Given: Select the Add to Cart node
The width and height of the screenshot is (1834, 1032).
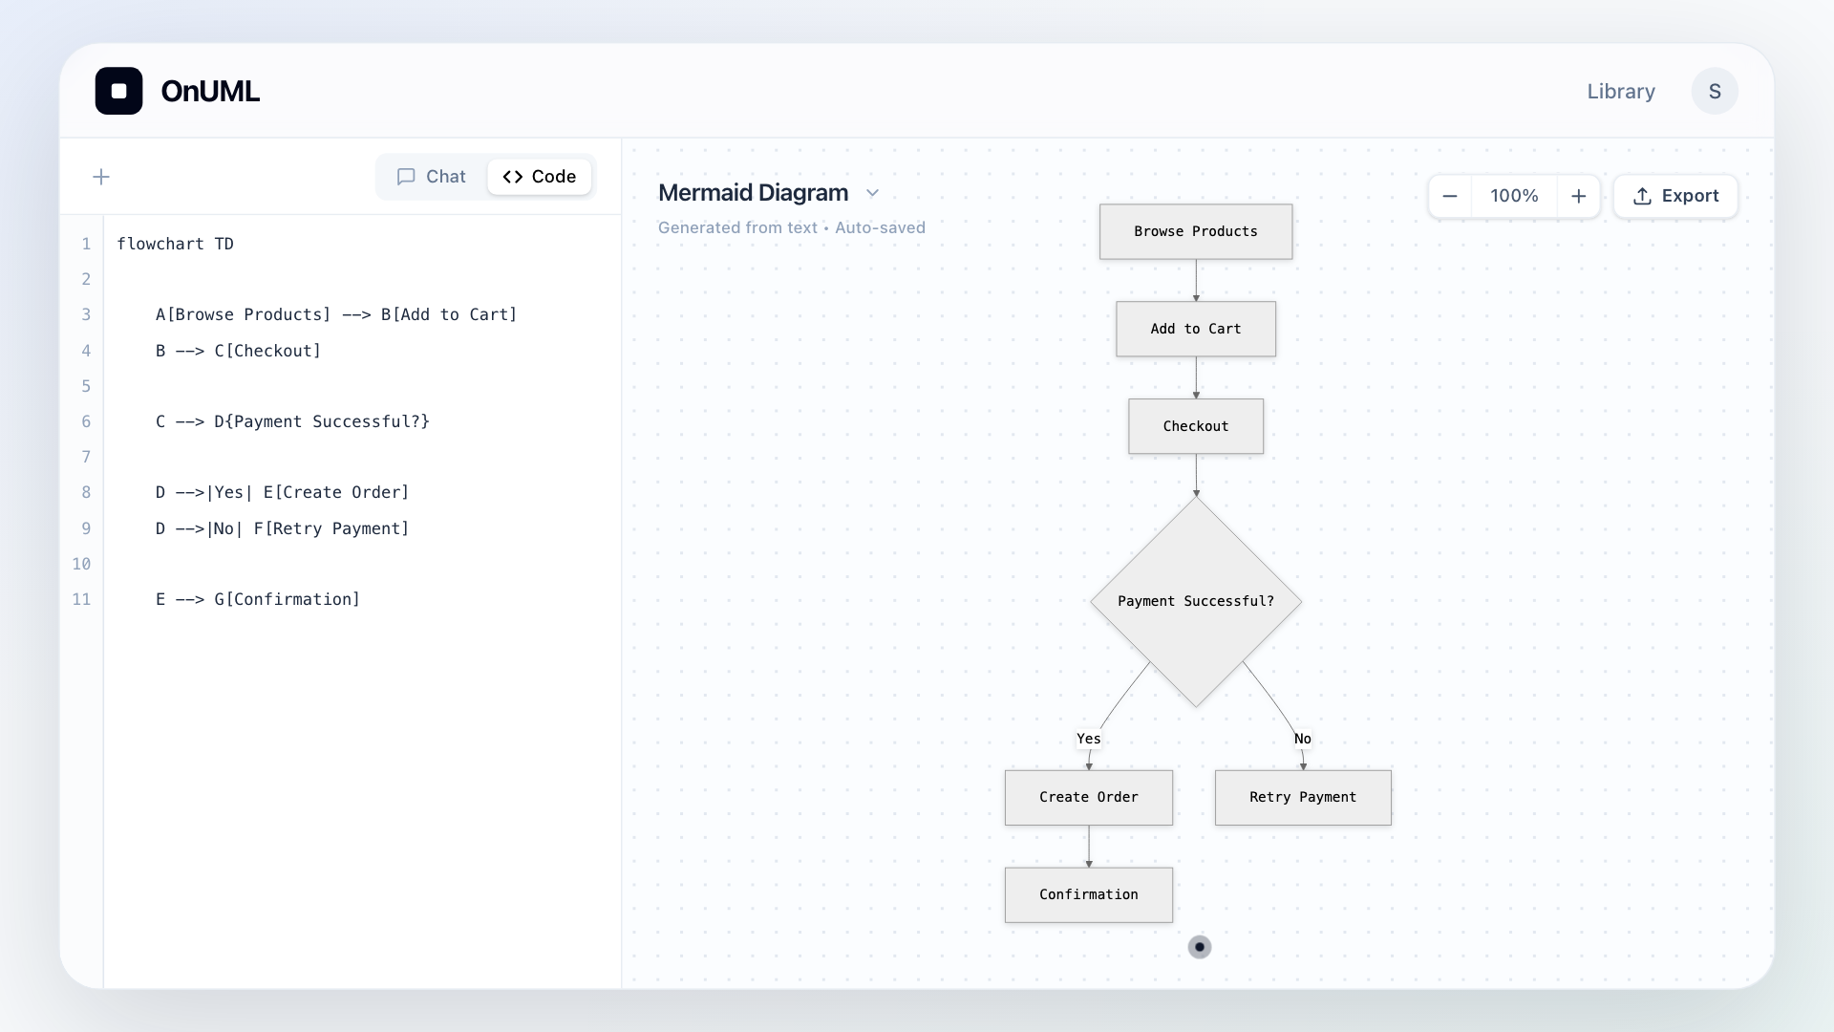Looking at the screenshot, I should pyautogui.click(x=1196, y=329).
